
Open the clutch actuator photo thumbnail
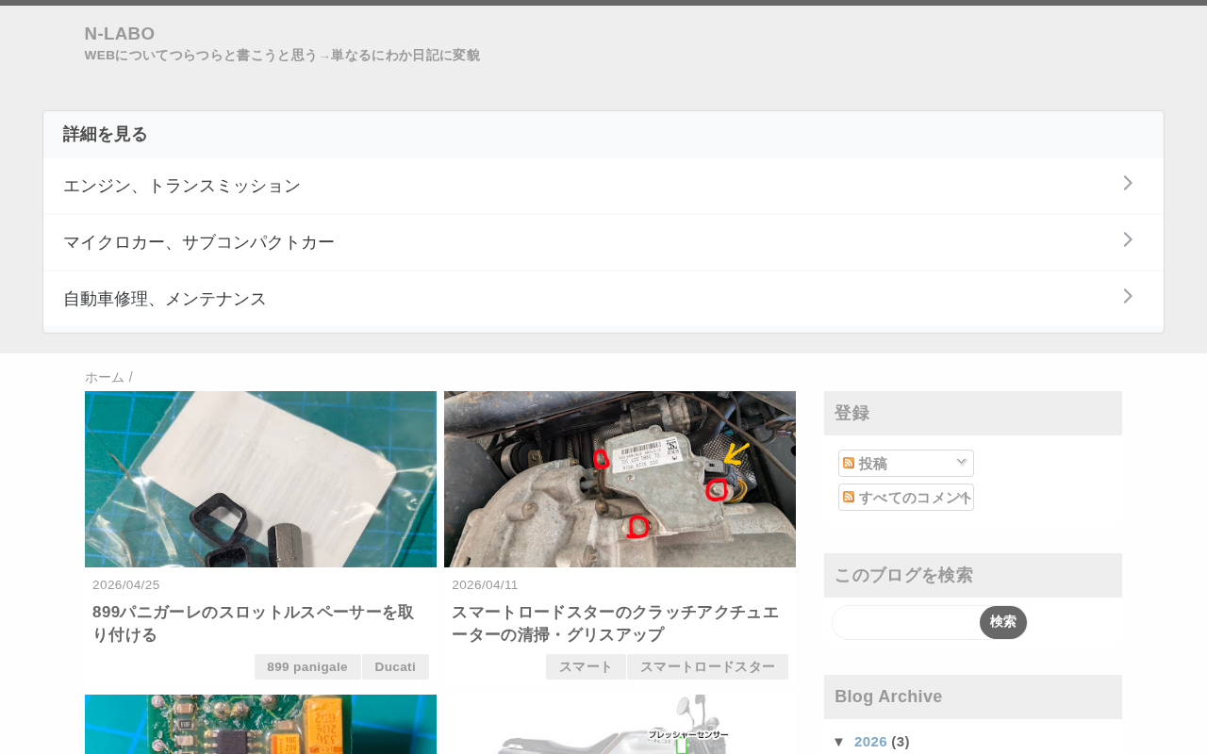[620, 479]
